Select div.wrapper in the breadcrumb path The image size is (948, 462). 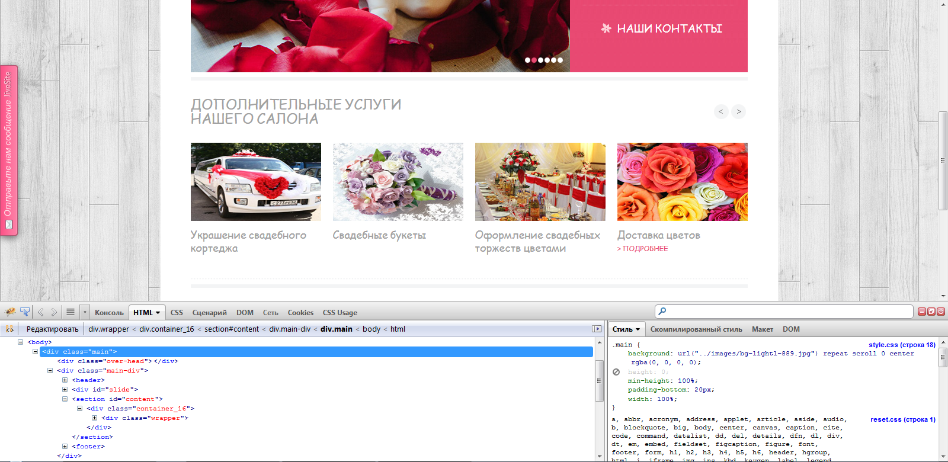(108, 329)
